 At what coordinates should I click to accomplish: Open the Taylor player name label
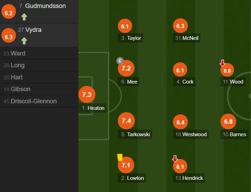tap(131, 38)
